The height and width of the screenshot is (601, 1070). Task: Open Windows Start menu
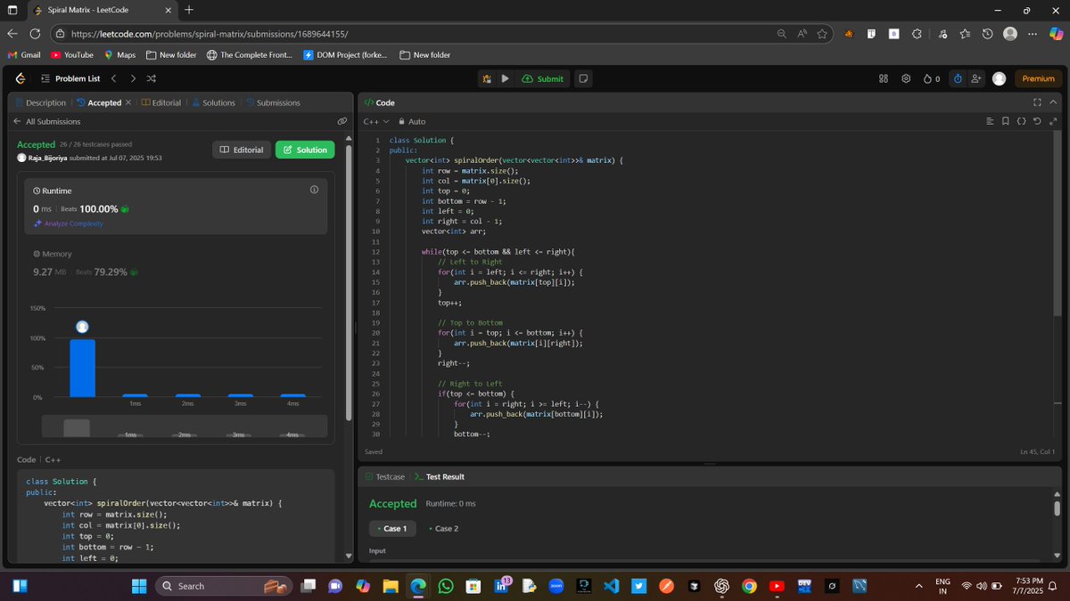pos(139,586)
